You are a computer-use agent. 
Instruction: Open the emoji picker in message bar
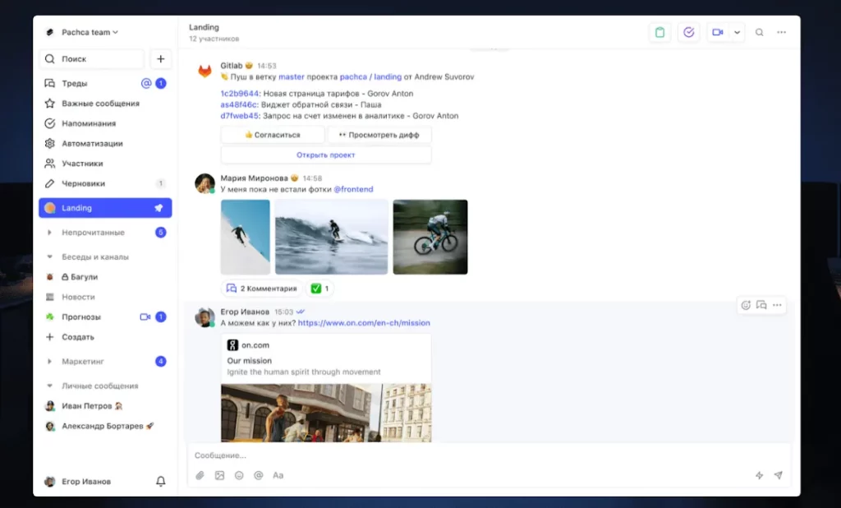pos(239,475)
